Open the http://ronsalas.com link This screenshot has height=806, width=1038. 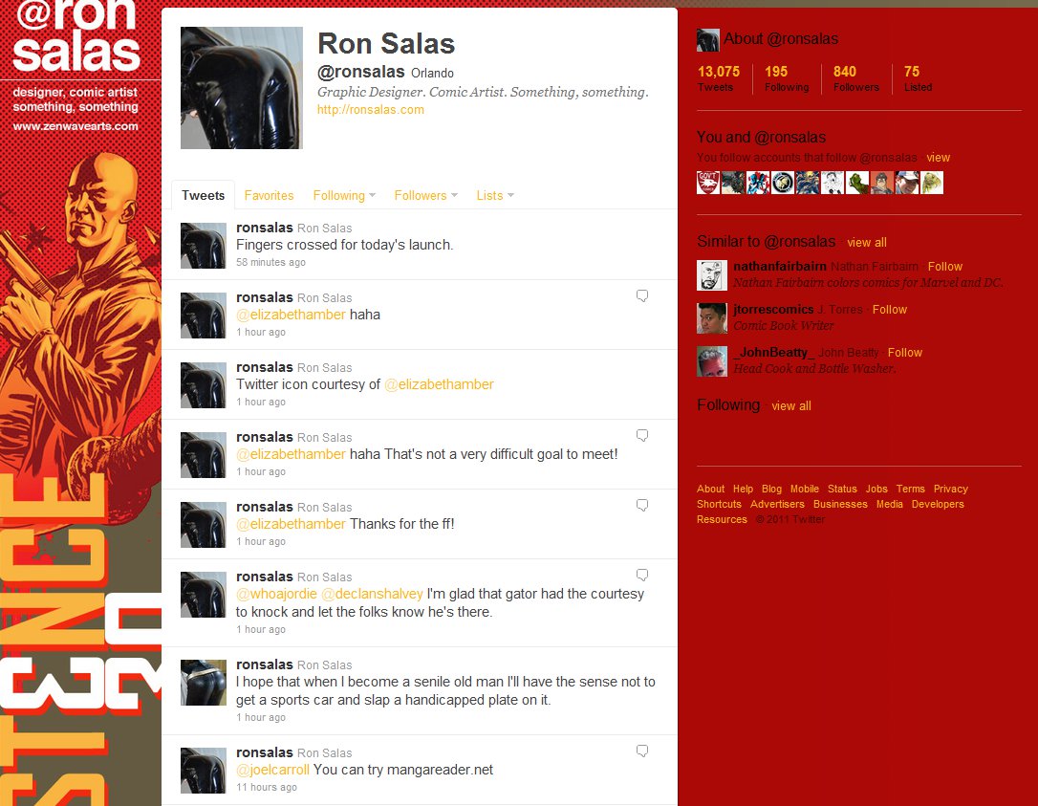tap(371, 110)
